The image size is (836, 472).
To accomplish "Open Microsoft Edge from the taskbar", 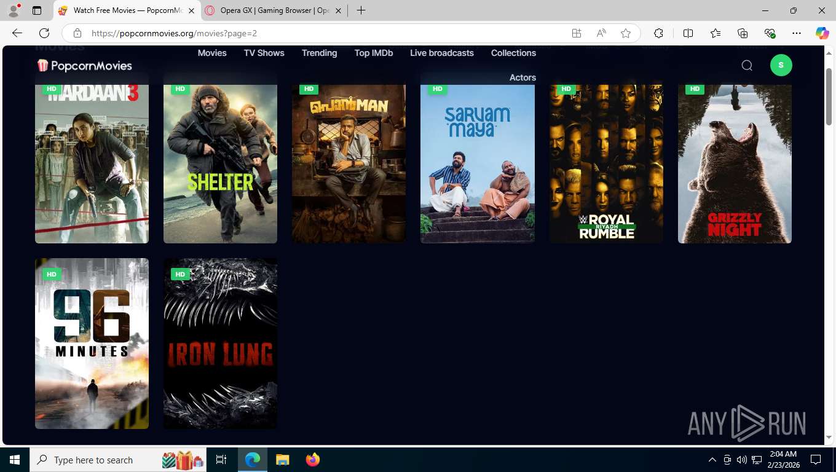I will click(x=253, y=460).
